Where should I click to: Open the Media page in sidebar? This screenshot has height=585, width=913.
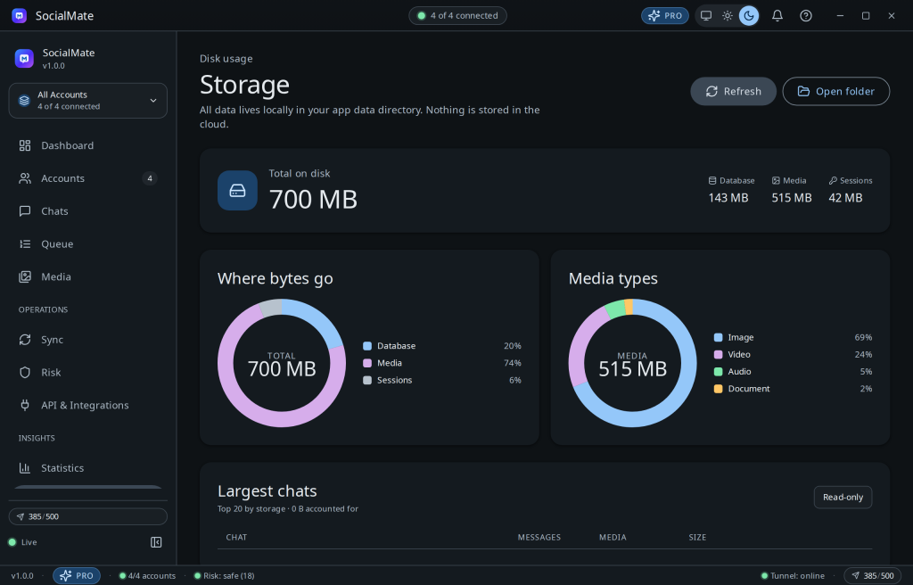tap(88, 276)
